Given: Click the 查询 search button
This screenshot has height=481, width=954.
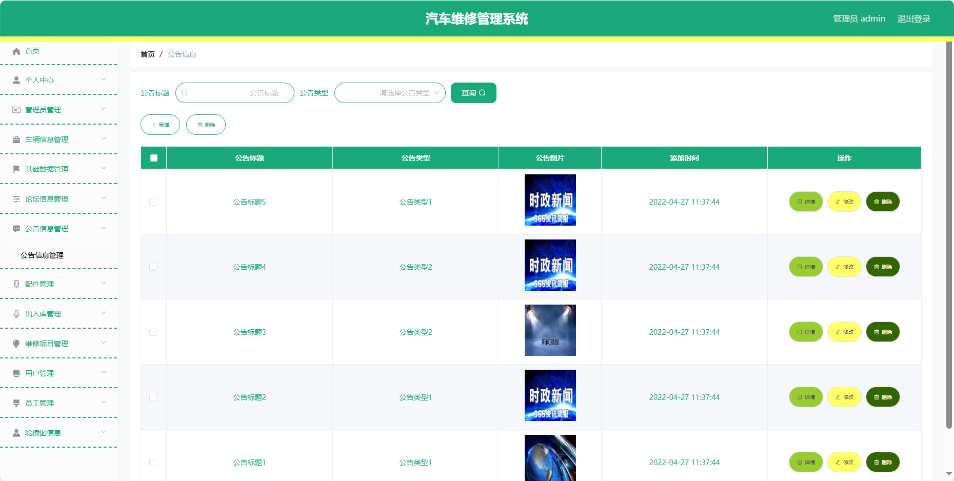Looking at the screenshot, I should tap(473, 93).
